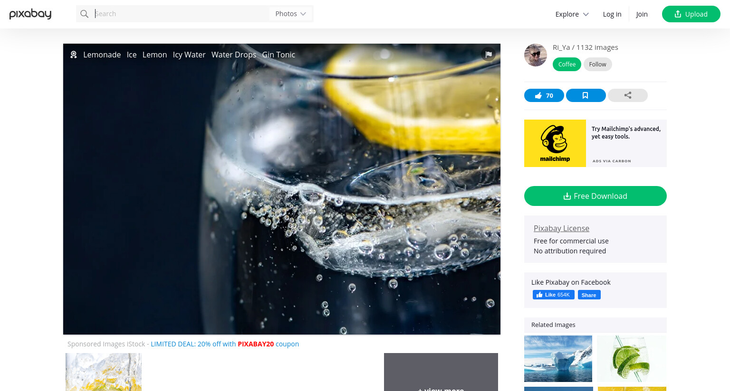
Task: Open the Photos media type dropdown
Action: point(290,14)
